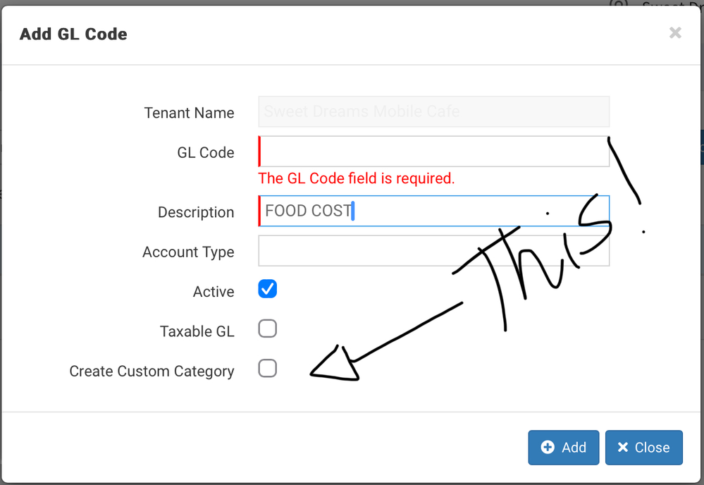Uncheck the Active checkbox

tap(267, 289)
